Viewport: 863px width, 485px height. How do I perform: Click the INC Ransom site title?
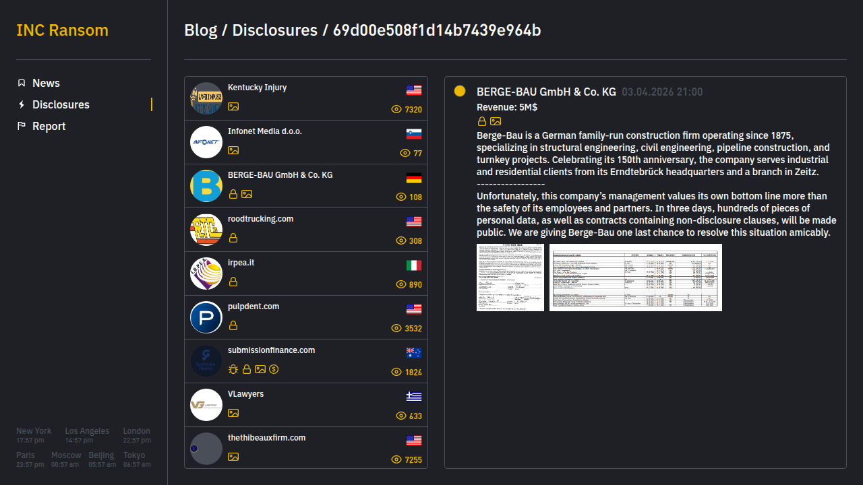click(62, 30)
